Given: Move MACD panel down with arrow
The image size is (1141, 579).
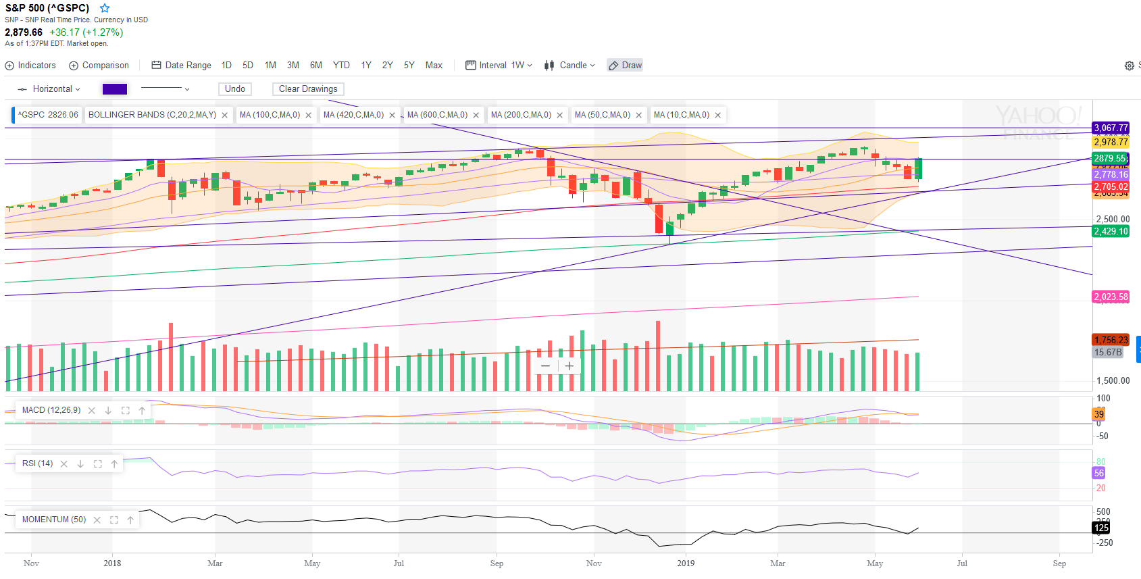Looking at the screenshot, I should pyautogui.click(x=108, y=410).
